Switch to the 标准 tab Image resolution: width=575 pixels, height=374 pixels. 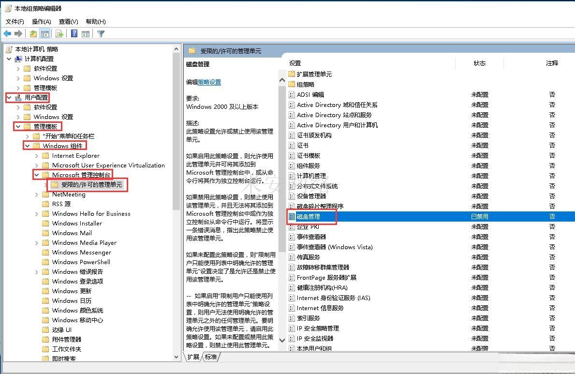[x=211, y=357]
